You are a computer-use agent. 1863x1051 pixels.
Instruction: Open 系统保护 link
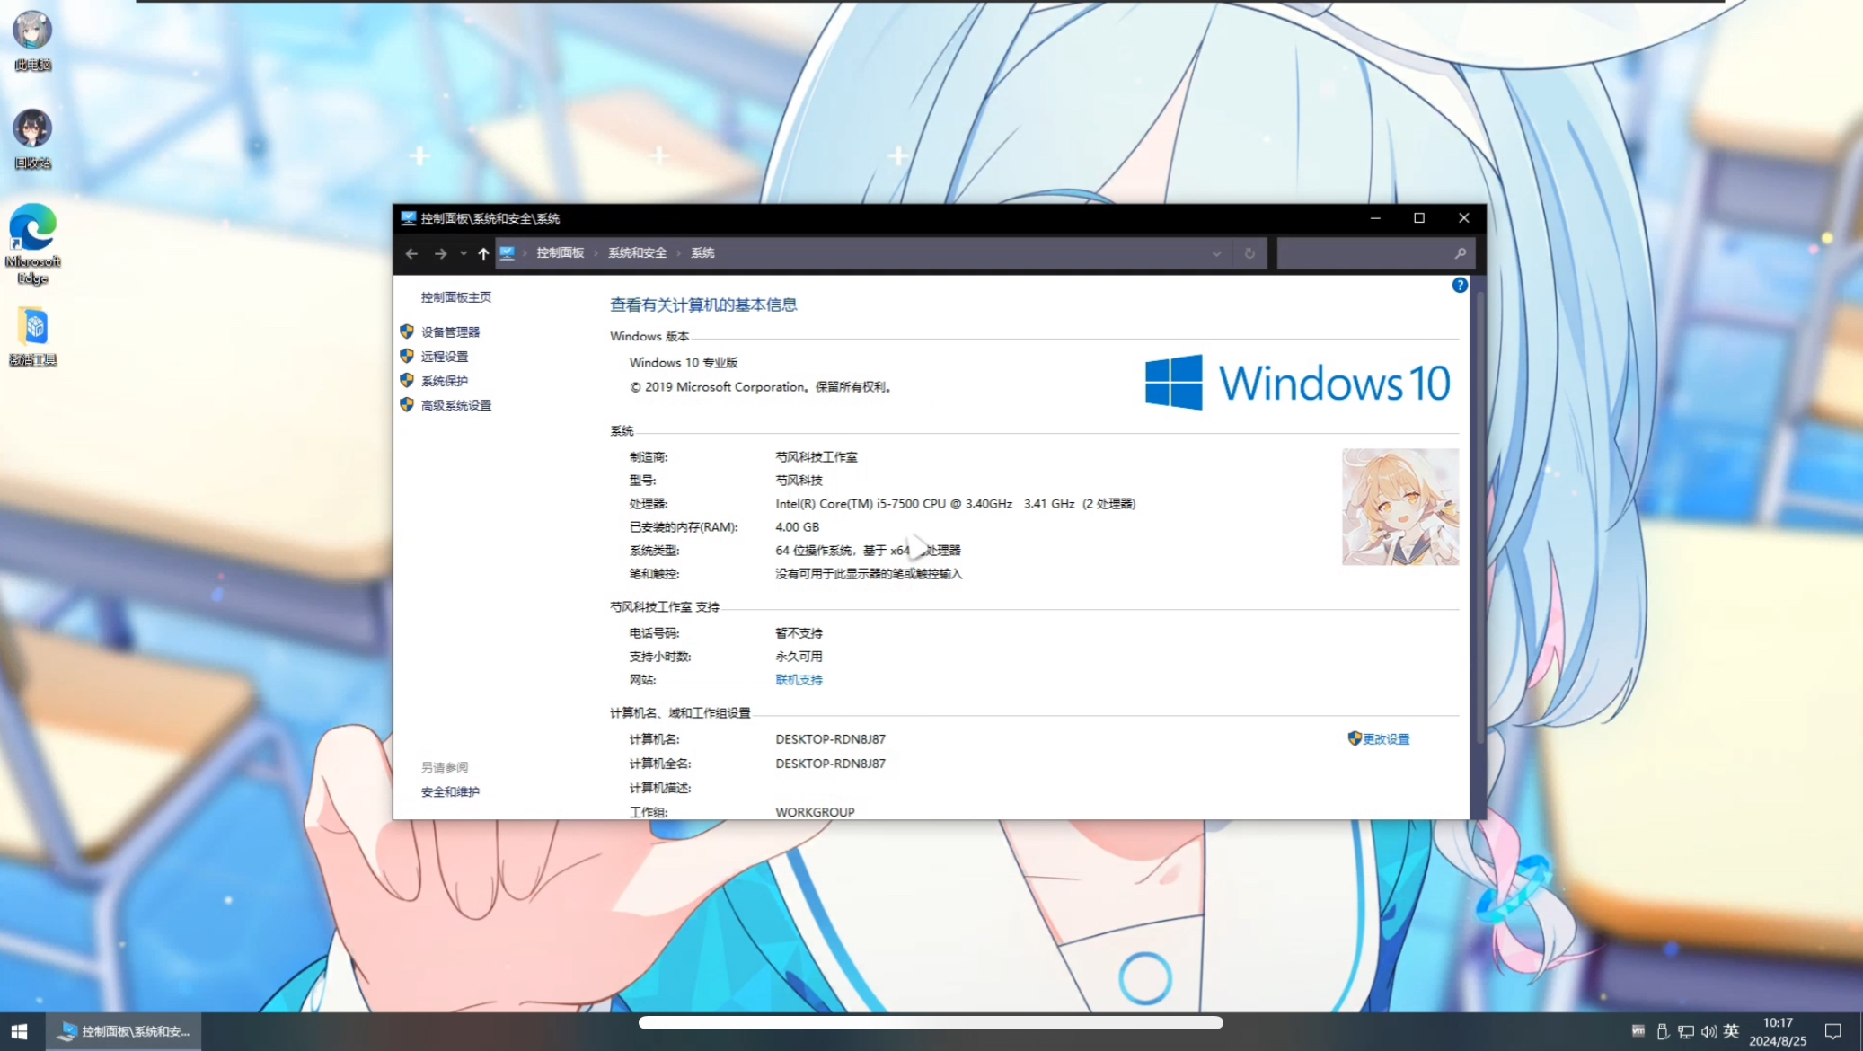pyautogui.click(x=445, y=381)
